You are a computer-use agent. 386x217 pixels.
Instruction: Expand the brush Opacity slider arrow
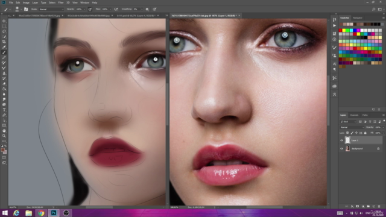click(84, 9)
